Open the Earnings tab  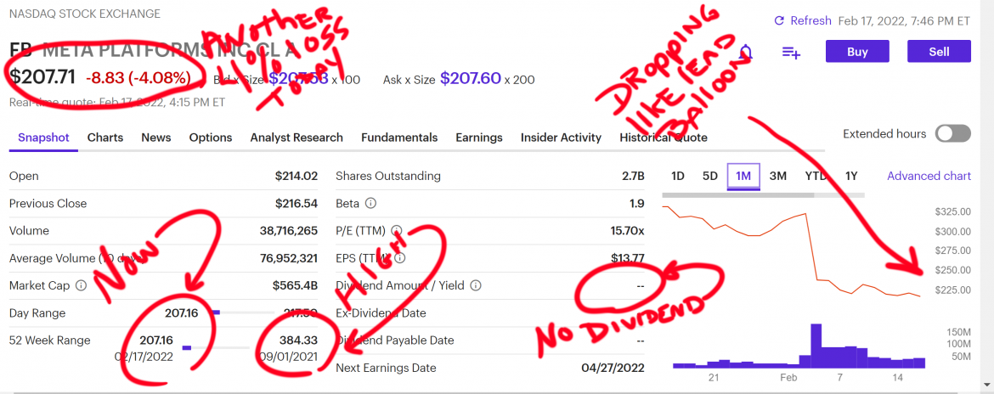click(479, 138)
